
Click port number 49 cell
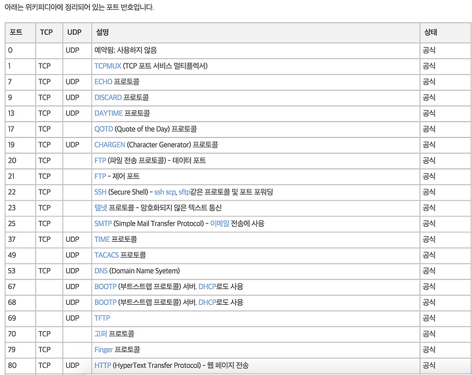[20, 255]
